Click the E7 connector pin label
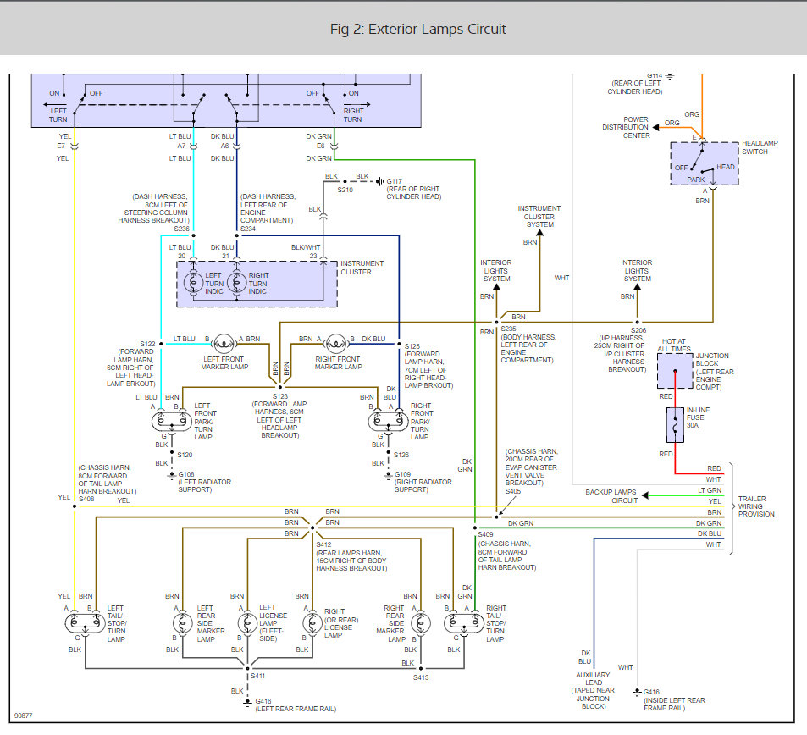The width and height of the screenshot is (807, 735). coord(61,146)
